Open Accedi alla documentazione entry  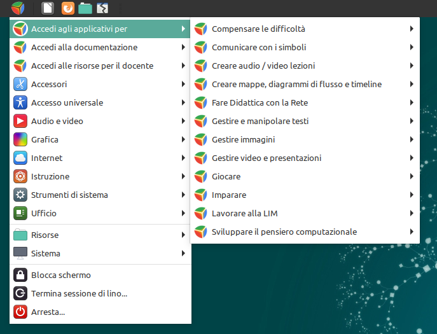(84, 47)
